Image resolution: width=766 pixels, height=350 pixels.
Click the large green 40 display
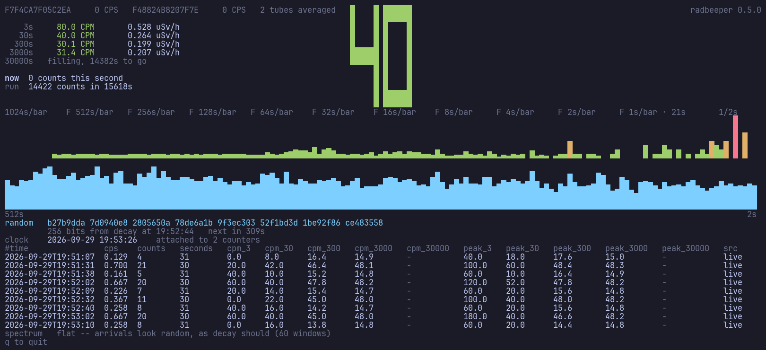381,56
